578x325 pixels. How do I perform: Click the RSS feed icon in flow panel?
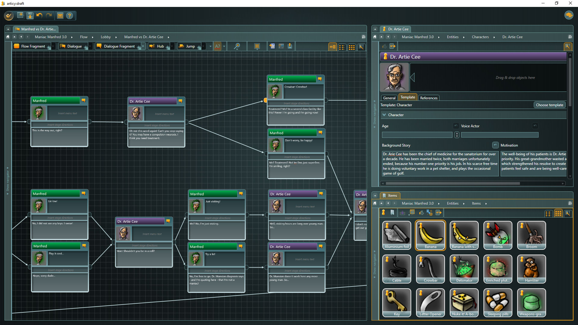(363, 37)
